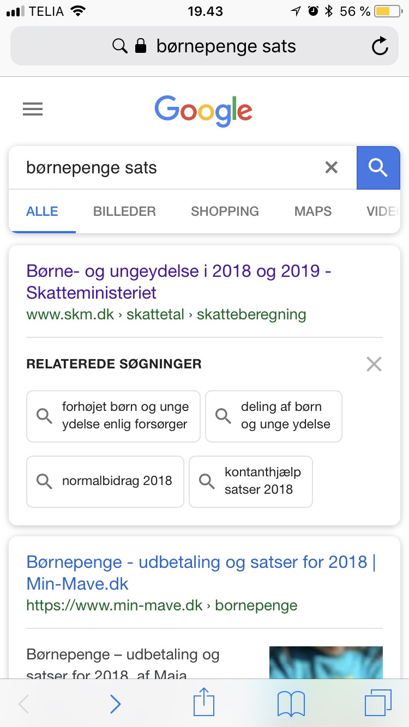The height and width of the screenshot is (727, 409).
Task: Open the Safari share sheet
Action: [x=205, y=703]
